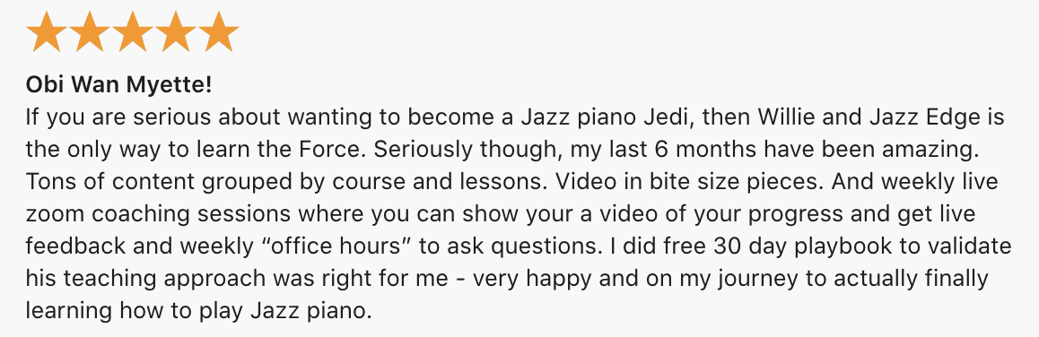Click the third (middle) rating star
This screenshot has width=1039, height=337.
pos(132,31)
